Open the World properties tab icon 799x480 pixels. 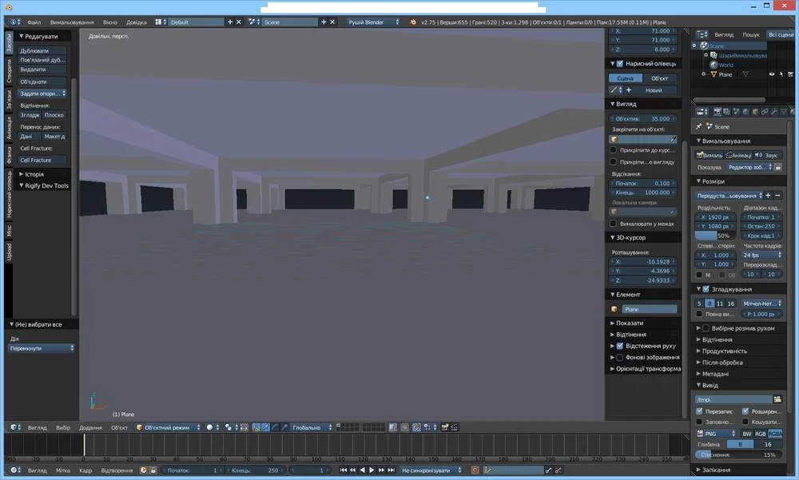(745, 112)
